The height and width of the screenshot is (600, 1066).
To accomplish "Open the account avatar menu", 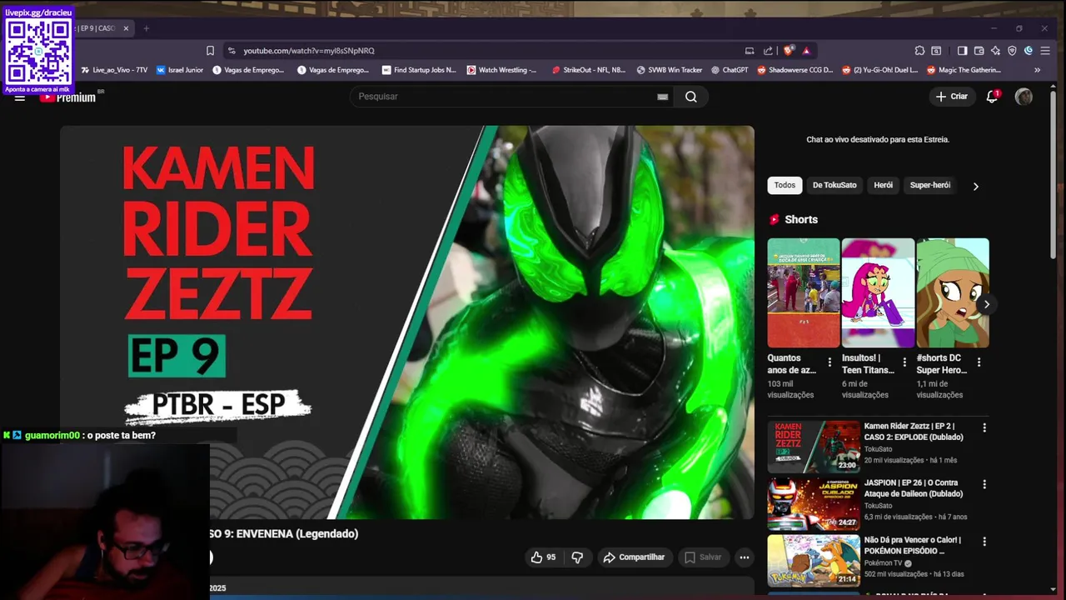I will (x=1024, y=97).
